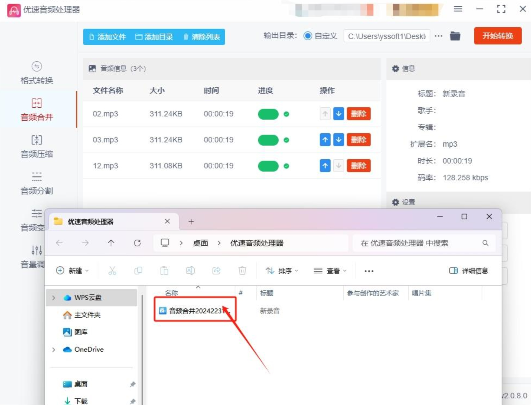Click 桌面 in the Explorer breadcrumb
The height and width of the screenshot is (405, 531).
200,243
